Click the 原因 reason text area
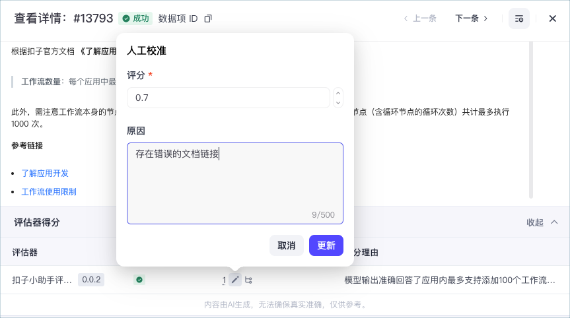Viewport: 570px width, 318px height. tap(235, 183)
